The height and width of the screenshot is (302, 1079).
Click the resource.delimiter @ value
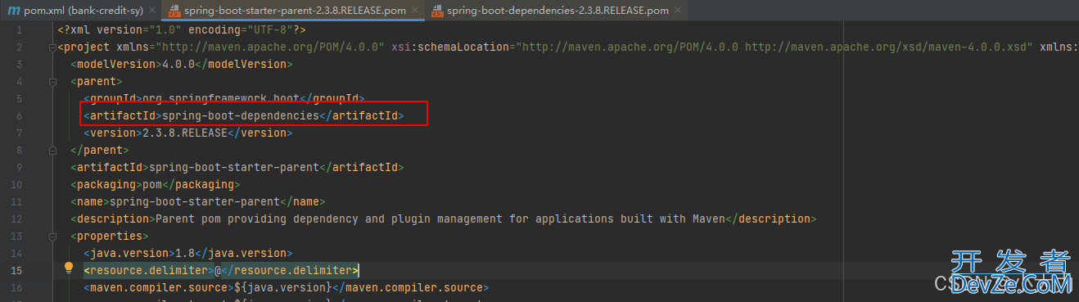coord(218,270)
